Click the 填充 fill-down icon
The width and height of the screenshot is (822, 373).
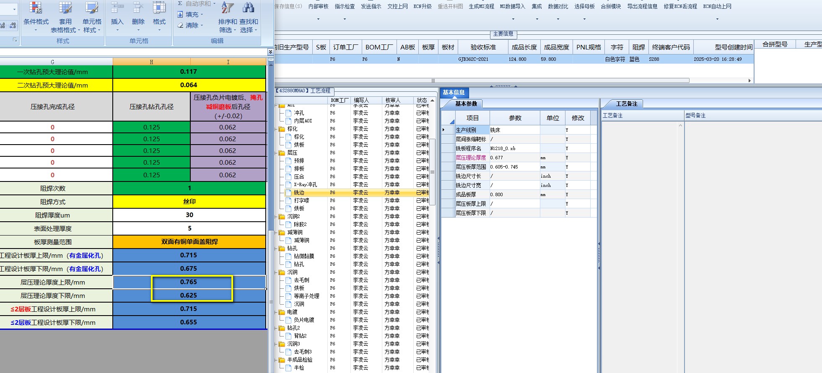180,14
